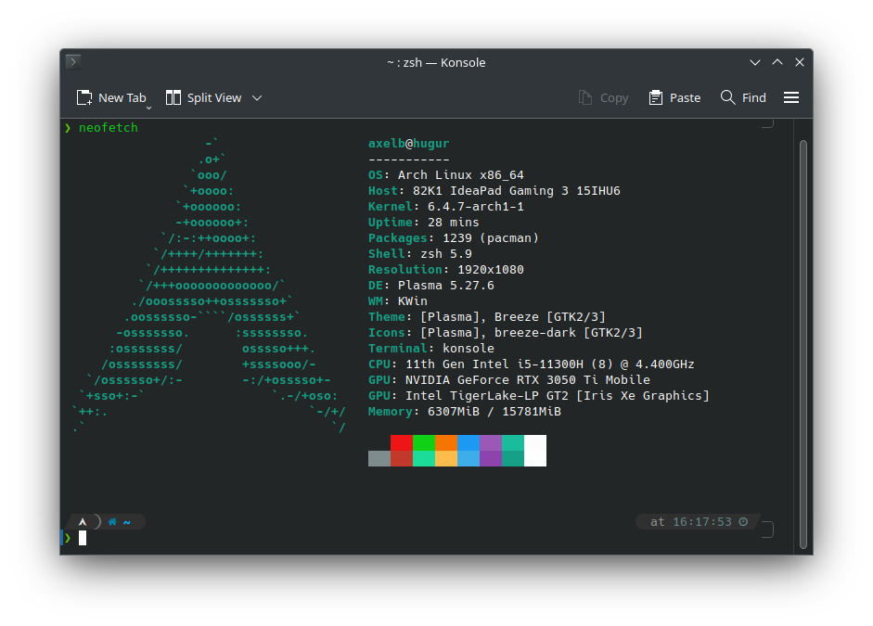This screenshot has width=873, height=626.
Task: Click the Copy button
Action: (x=603, y=98)
